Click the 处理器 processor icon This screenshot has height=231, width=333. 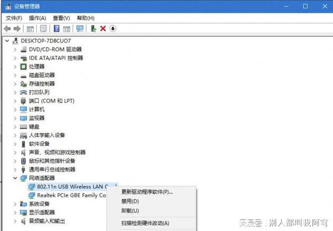pyautogui.click(x=23, y=67)
